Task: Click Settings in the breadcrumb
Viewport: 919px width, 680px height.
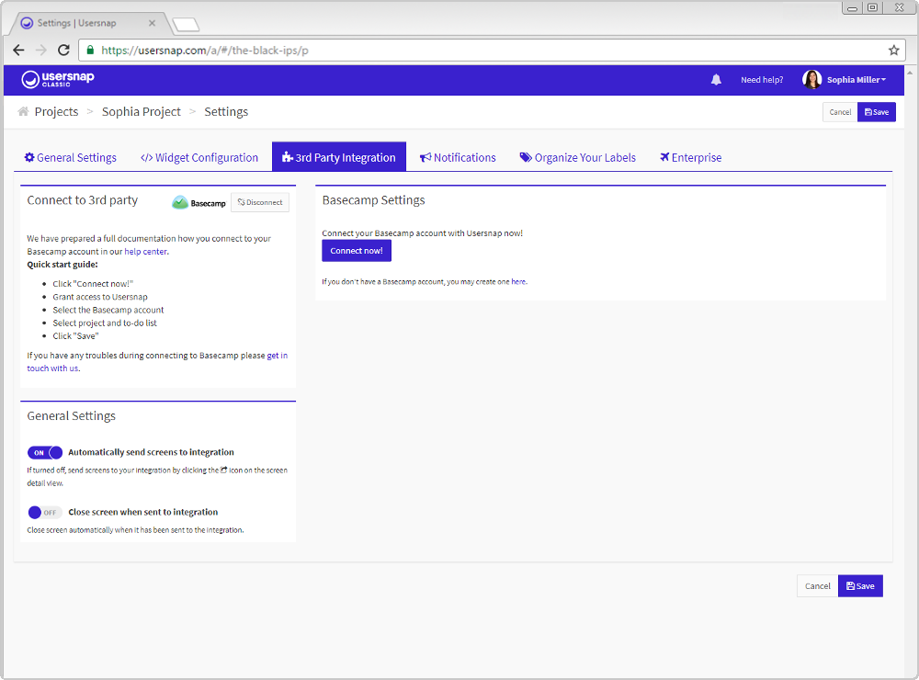Action: (x=226, y=111)
